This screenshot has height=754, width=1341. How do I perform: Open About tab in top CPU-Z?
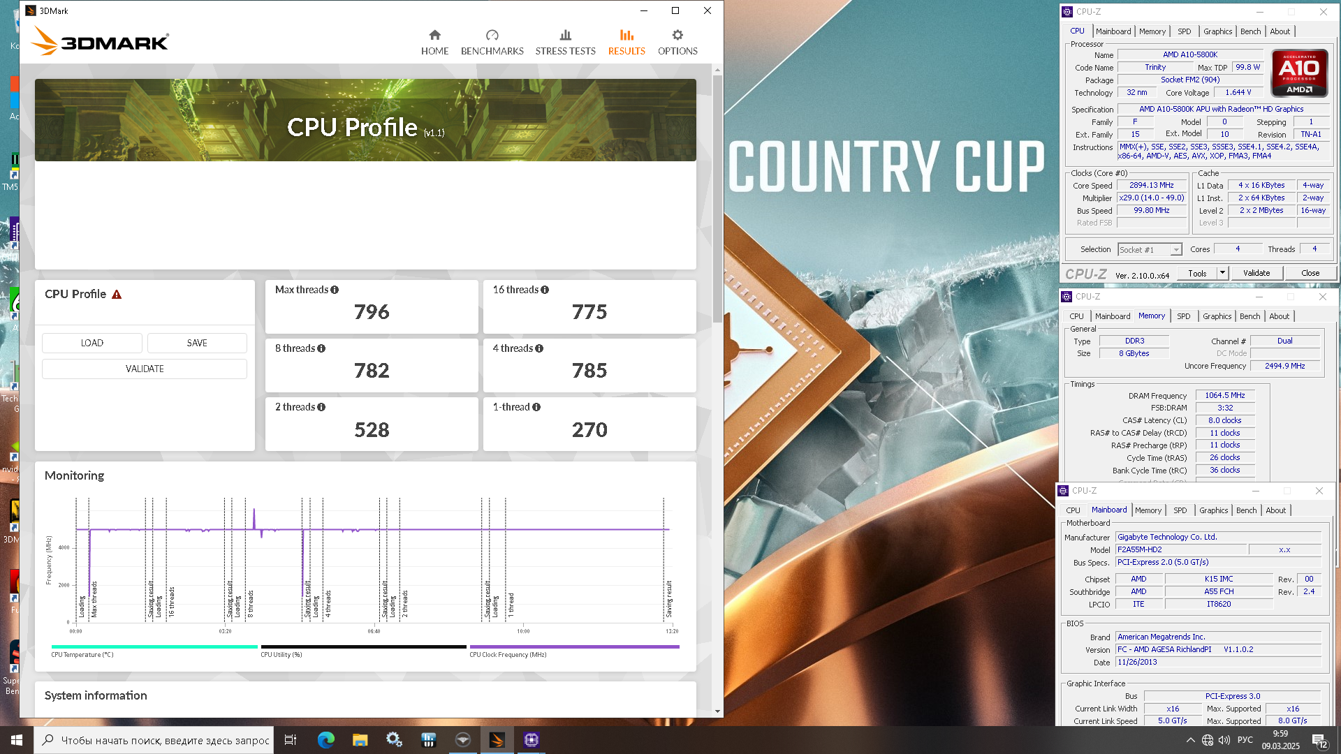(x=1280, y=31)
